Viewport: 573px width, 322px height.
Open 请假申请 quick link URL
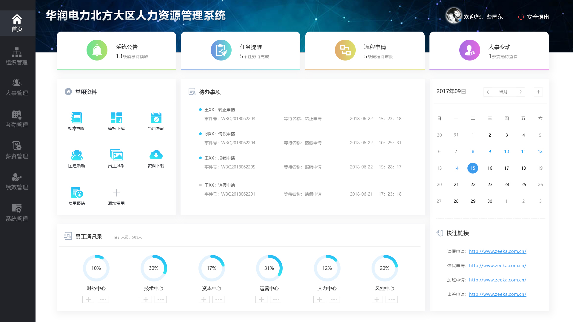pos(497,251)
